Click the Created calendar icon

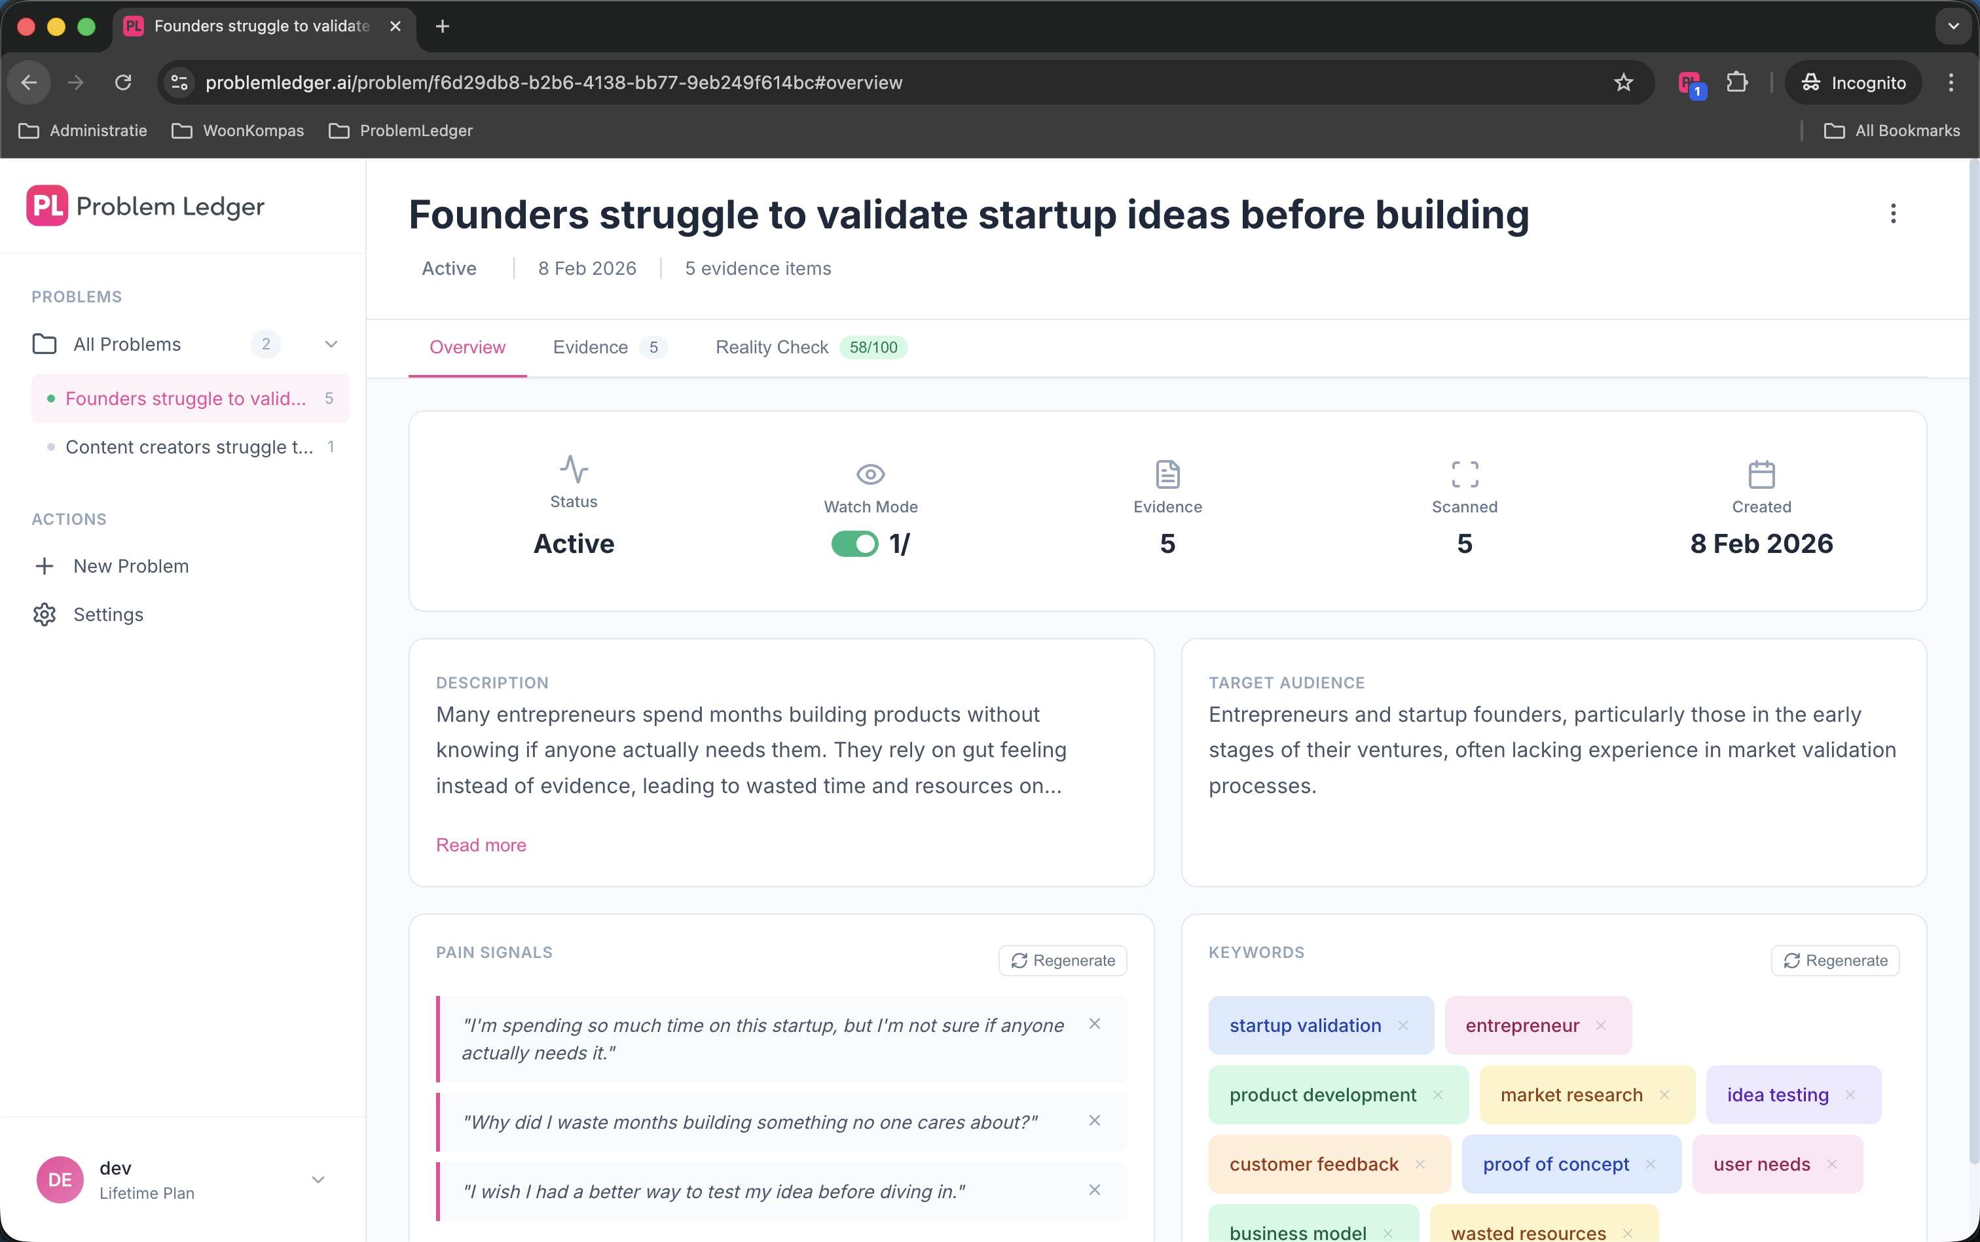pyautogui.click(x=1761, y=474)
